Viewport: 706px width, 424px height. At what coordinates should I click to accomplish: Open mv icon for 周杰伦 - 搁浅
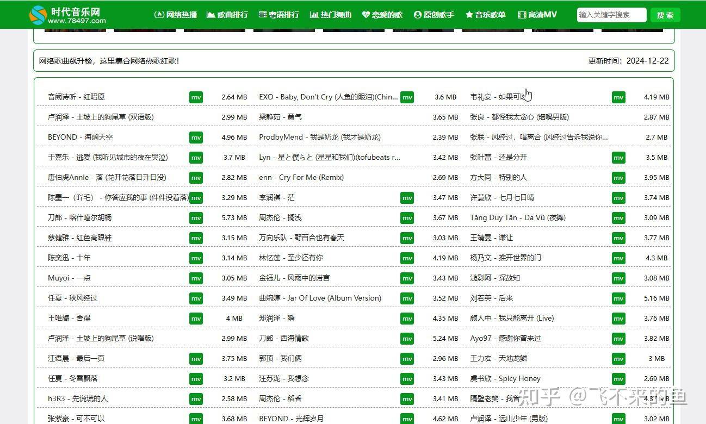pos(407,218)
